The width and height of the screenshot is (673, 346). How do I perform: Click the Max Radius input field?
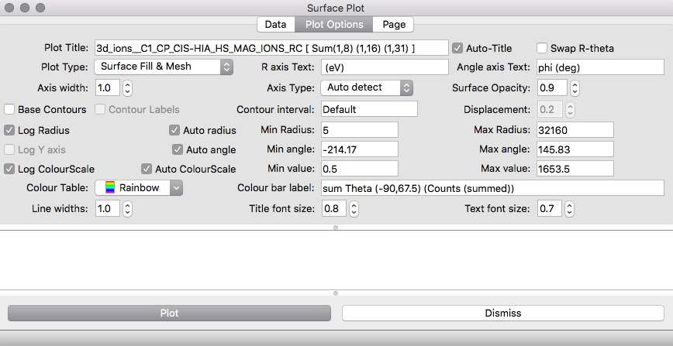click(x=574, y=129)
